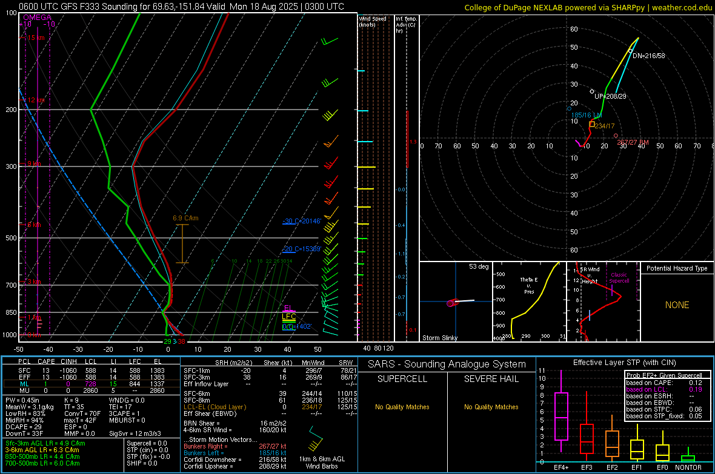Click No Quality Matches under SEVERE HAIL
The image size is (715, 474).
pos(491,407)
